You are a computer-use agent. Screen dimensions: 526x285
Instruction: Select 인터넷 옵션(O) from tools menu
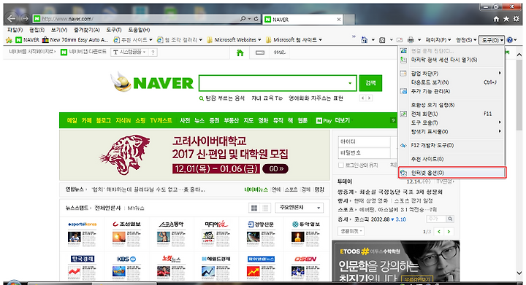[x=452, y=173]
